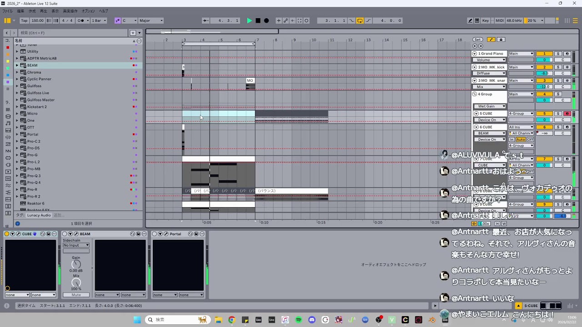Deactivate track 2 MO_MK_kick via its number button

coord(544,67)
